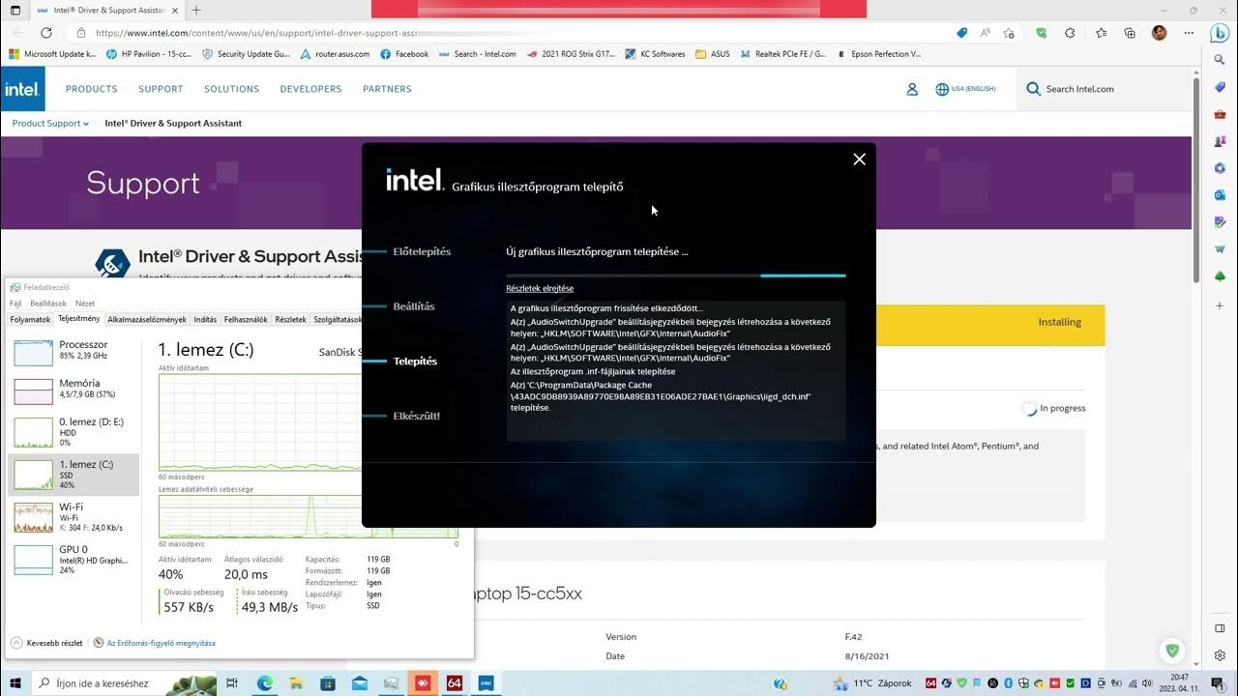
Task: Click the Intel logo on the website header
Action: (x=21, y=89)
